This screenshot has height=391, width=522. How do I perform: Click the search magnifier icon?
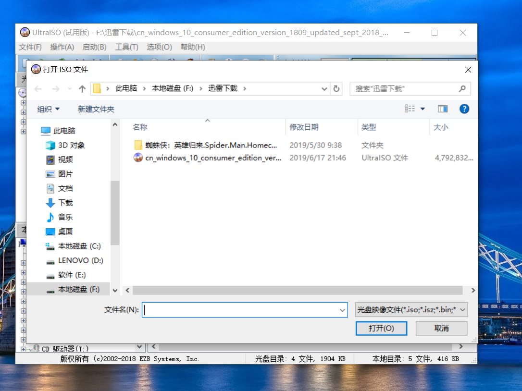pyautogui.click(x=462, y=89)
